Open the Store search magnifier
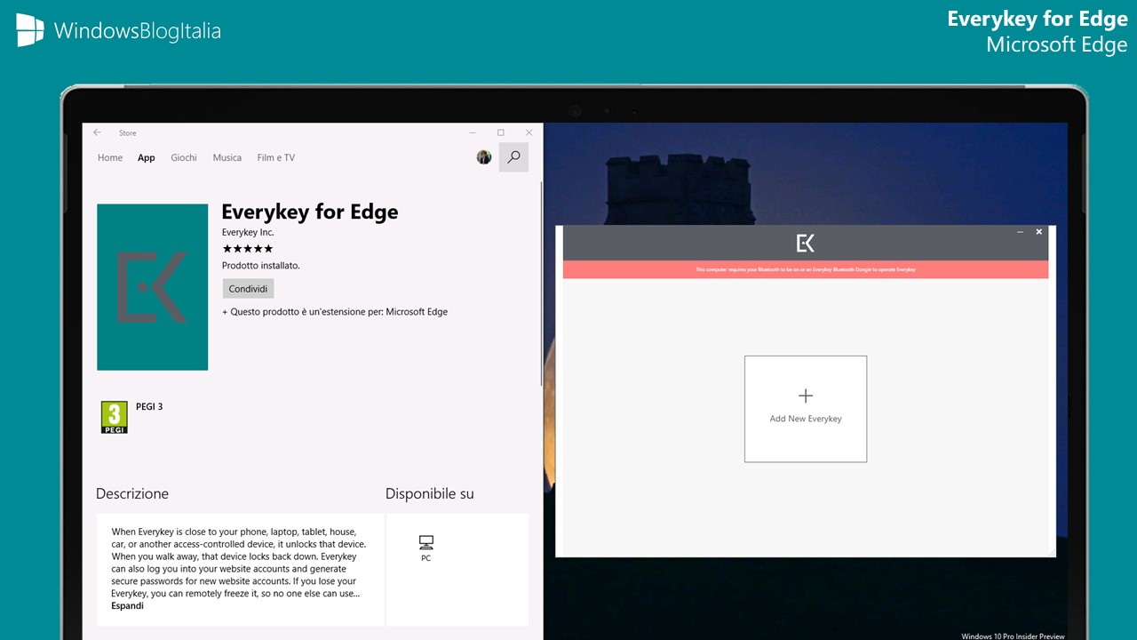This screenshot has width=1137, height=640. pyautogui.click(x=513, y=157)
